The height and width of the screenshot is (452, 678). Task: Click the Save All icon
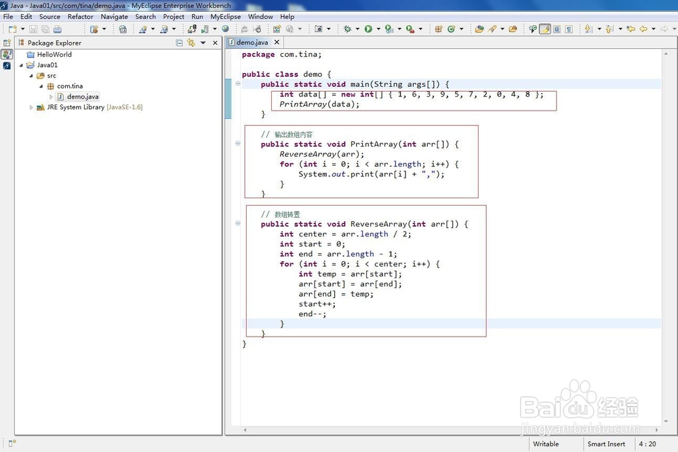(x=45, y=29)
